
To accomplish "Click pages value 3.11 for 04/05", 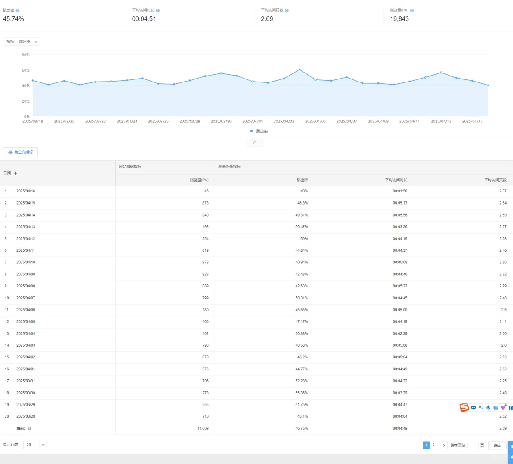I will pos(503,322).
